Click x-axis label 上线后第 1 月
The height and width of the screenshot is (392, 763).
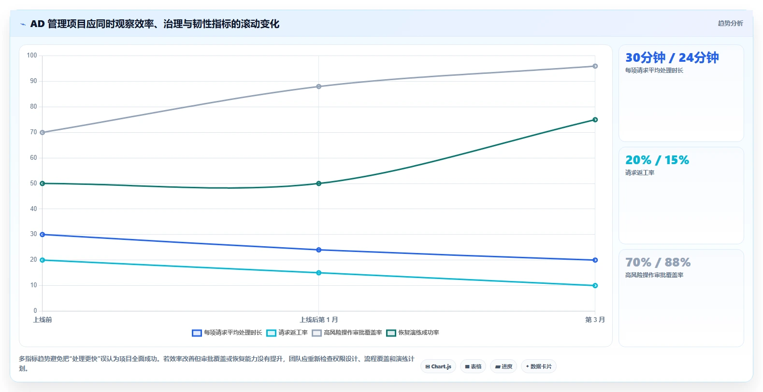pyautogui.click(x=318, y=320)
